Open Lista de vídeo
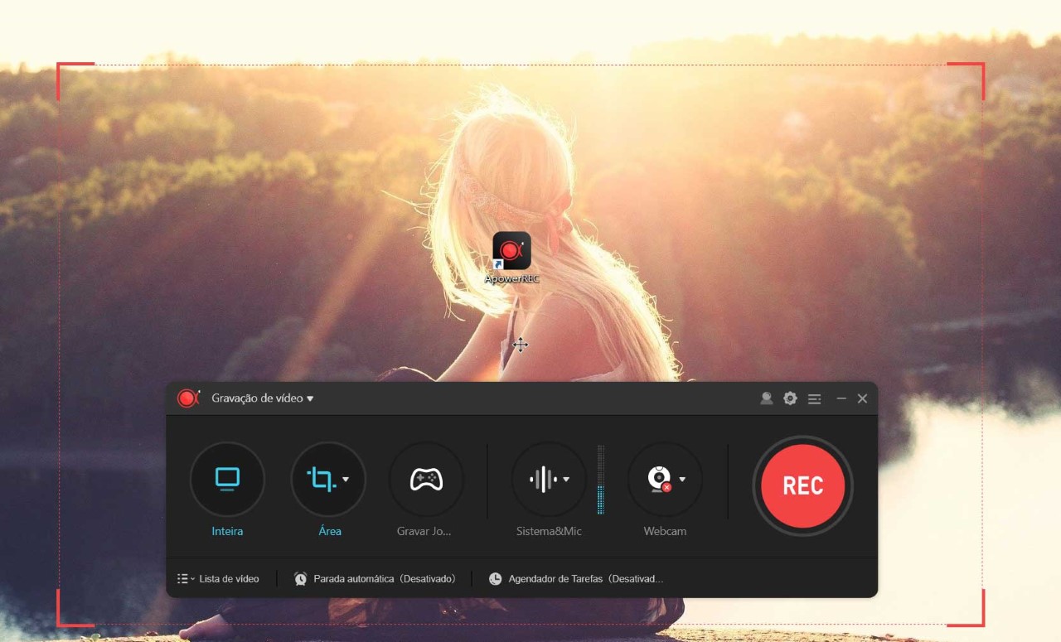This screenshot has width=1061, height=642. 219,579
